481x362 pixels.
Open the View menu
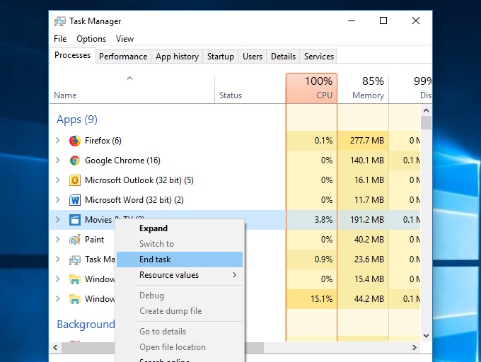coord(124,39)
